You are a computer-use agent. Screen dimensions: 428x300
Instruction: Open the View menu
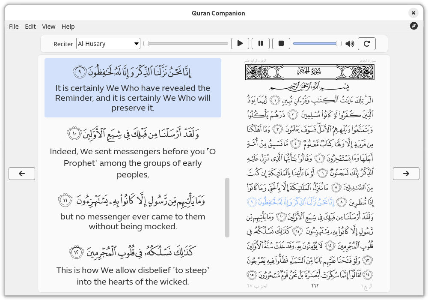click(x=48, y=26)
